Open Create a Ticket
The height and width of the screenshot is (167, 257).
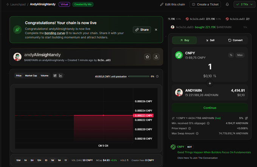[x=205, y=5]
